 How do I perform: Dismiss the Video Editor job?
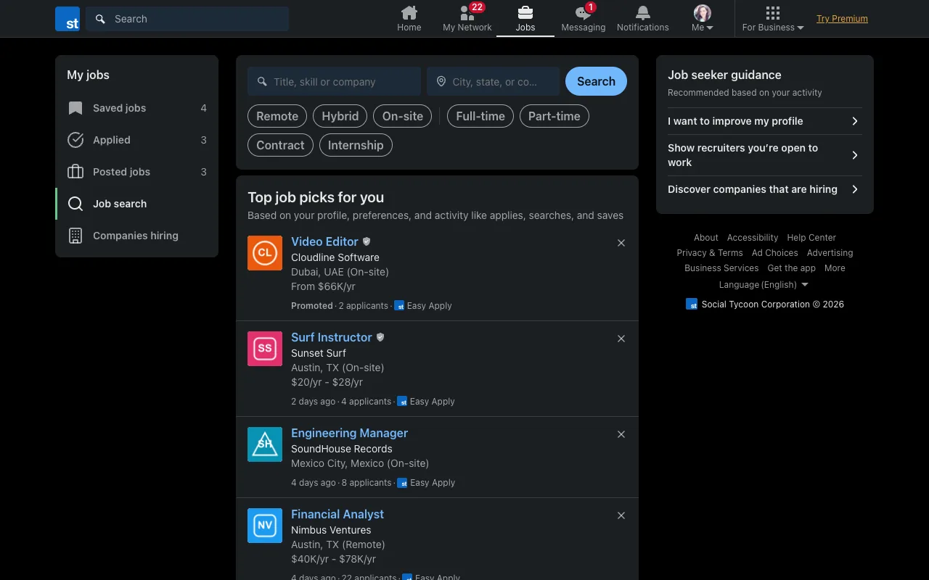(x=621, y=243)
